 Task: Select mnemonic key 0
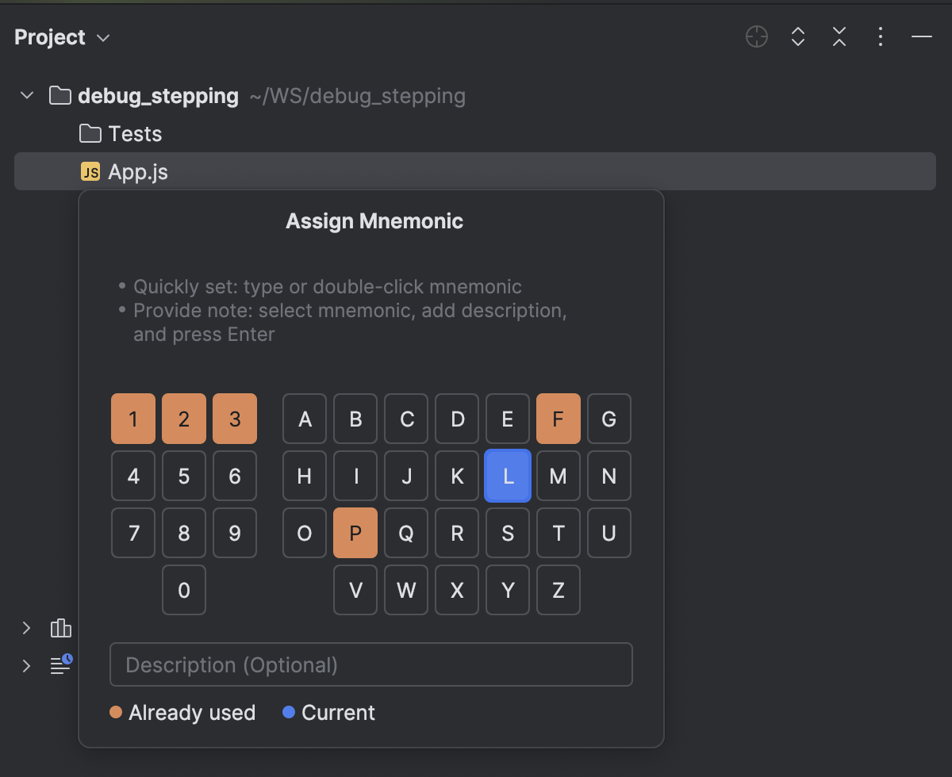coord(184,590)
